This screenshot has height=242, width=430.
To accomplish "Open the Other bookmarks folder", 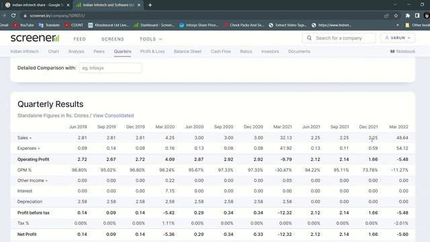I will (417, 25).
